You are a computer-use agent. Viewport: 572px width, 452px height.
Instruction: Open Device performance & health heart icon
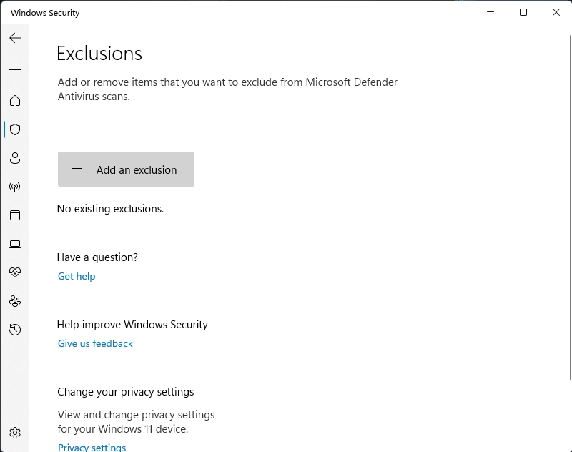point(15,272)
